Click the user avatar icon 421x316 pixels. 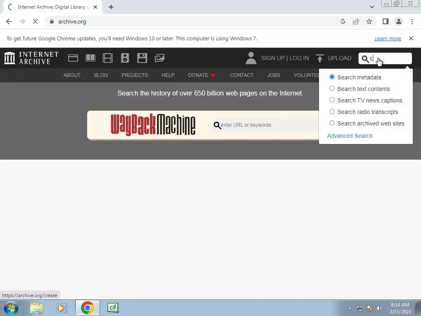pos(251,58)
